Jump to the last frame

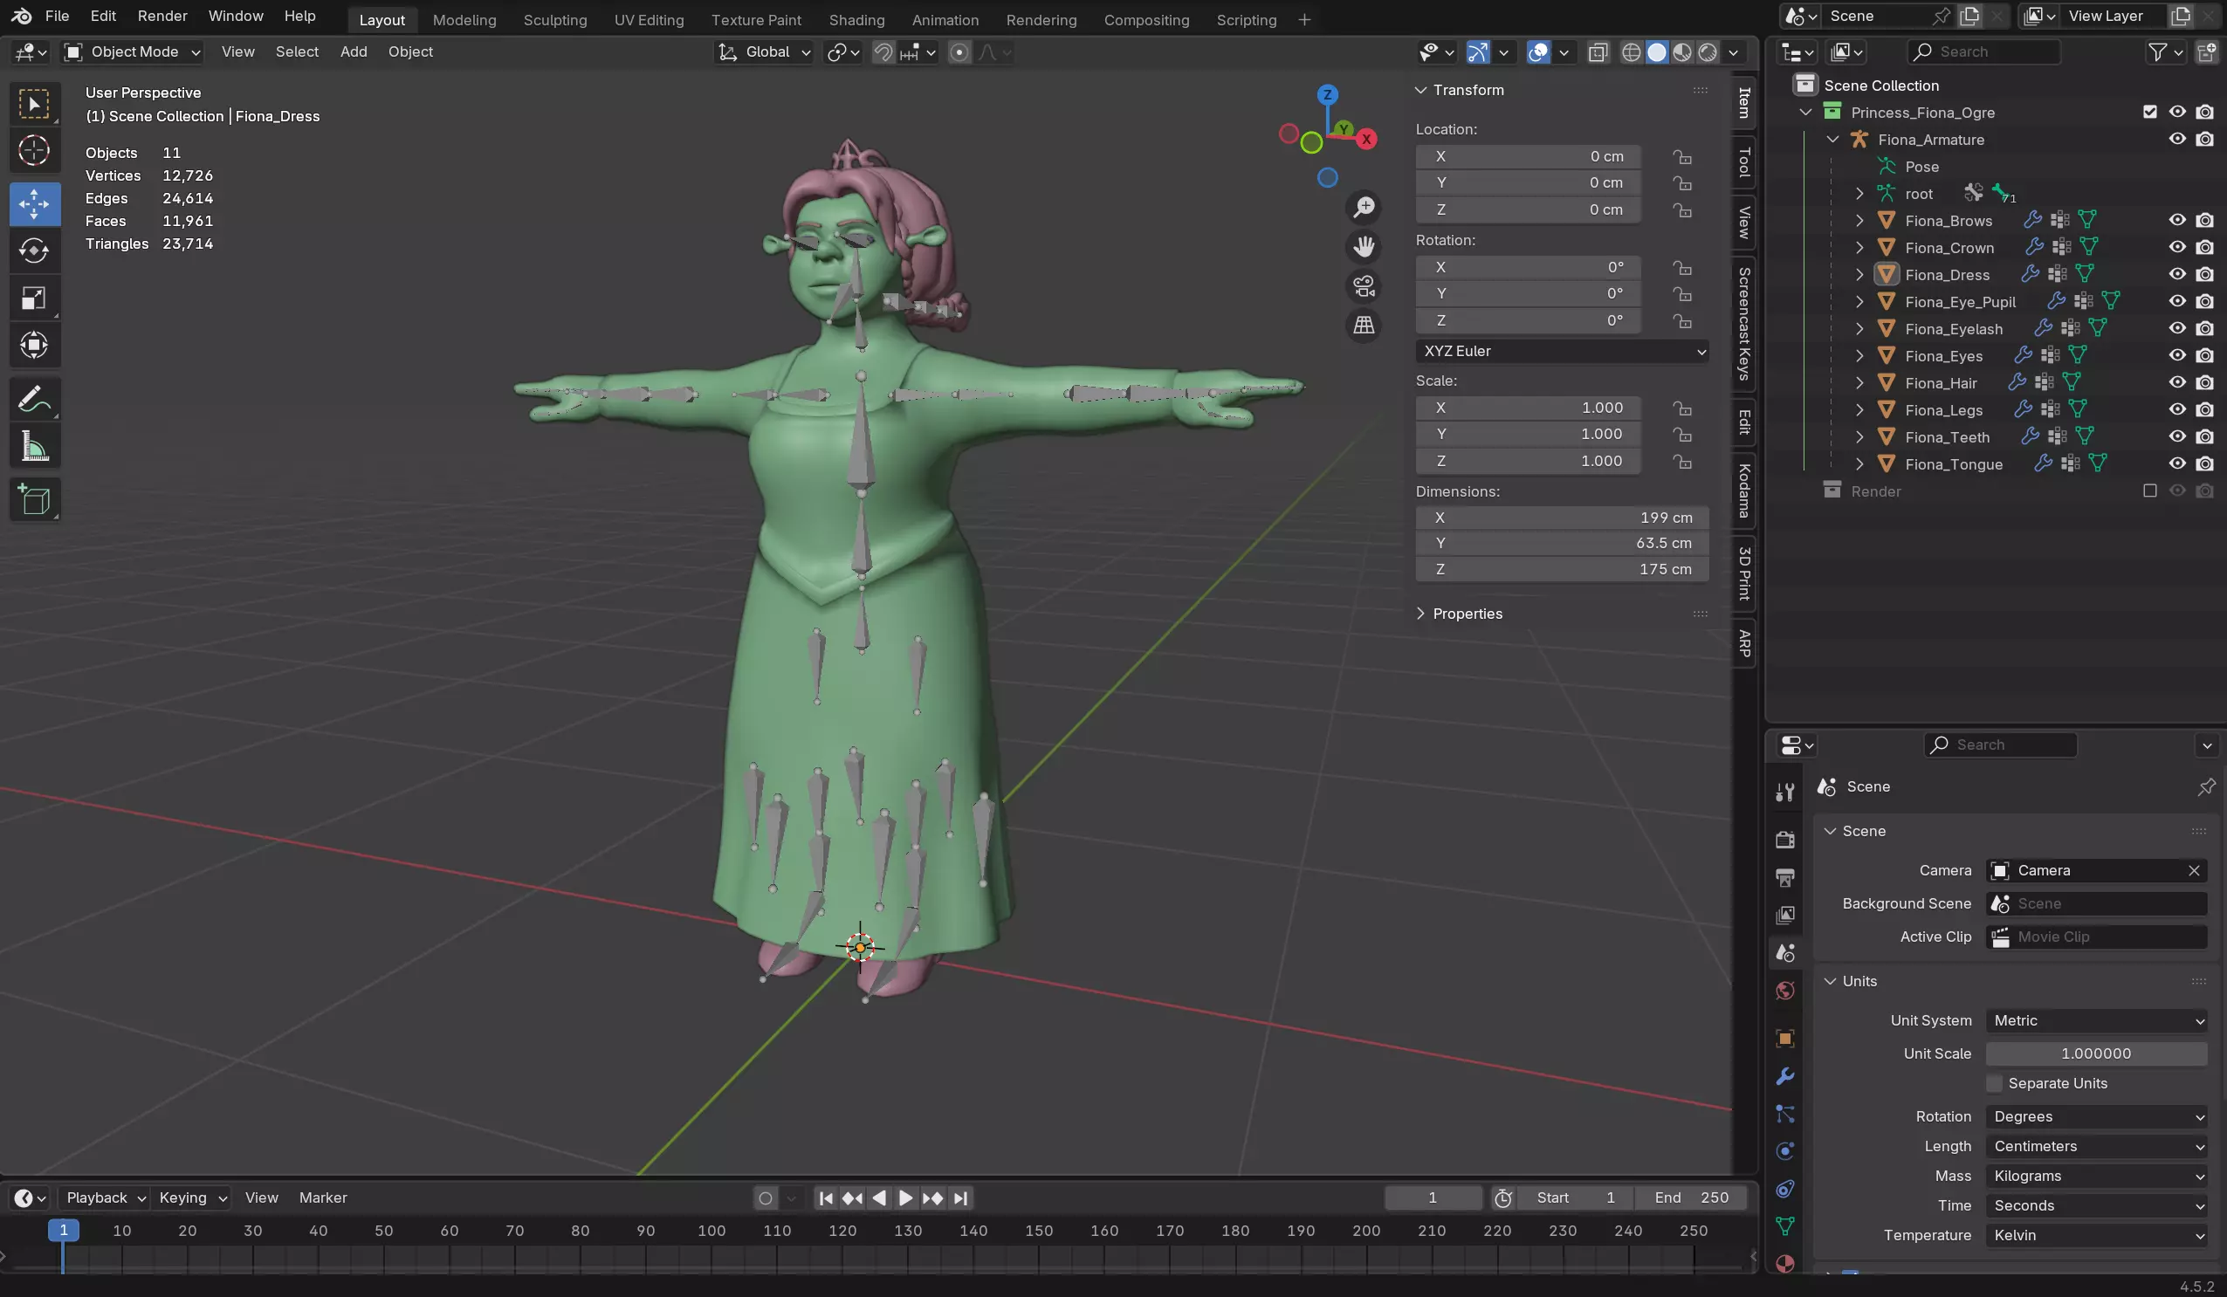(x=961, y=1198)
